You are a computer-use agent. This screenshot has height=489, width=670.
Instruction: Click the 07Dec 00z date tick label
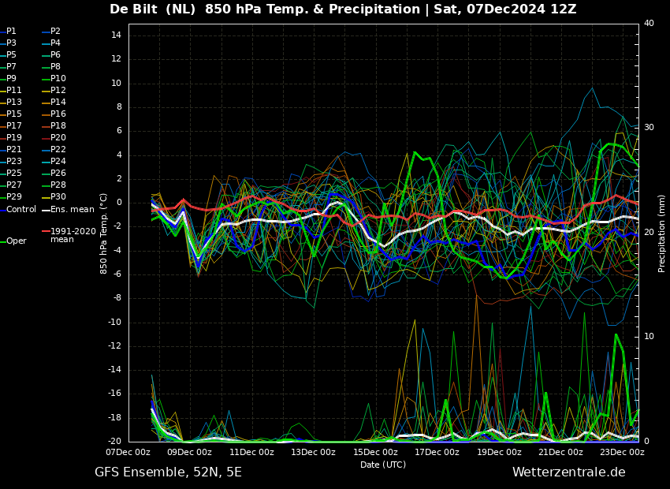(128, 453)
